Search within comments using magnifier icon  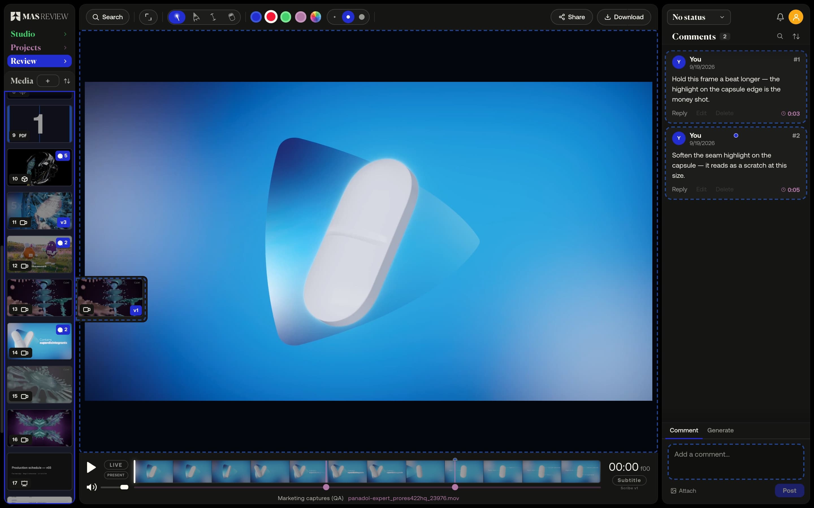(x=780, y=36)
